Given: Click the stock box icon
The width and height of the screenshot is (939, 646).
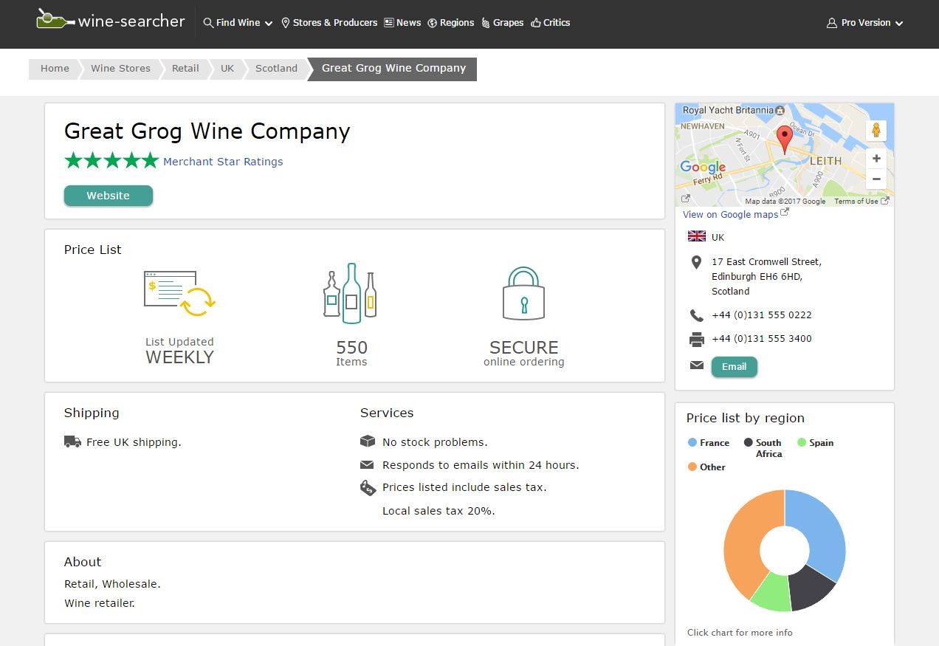Looking at the screenshot, I should pos(367,441).
